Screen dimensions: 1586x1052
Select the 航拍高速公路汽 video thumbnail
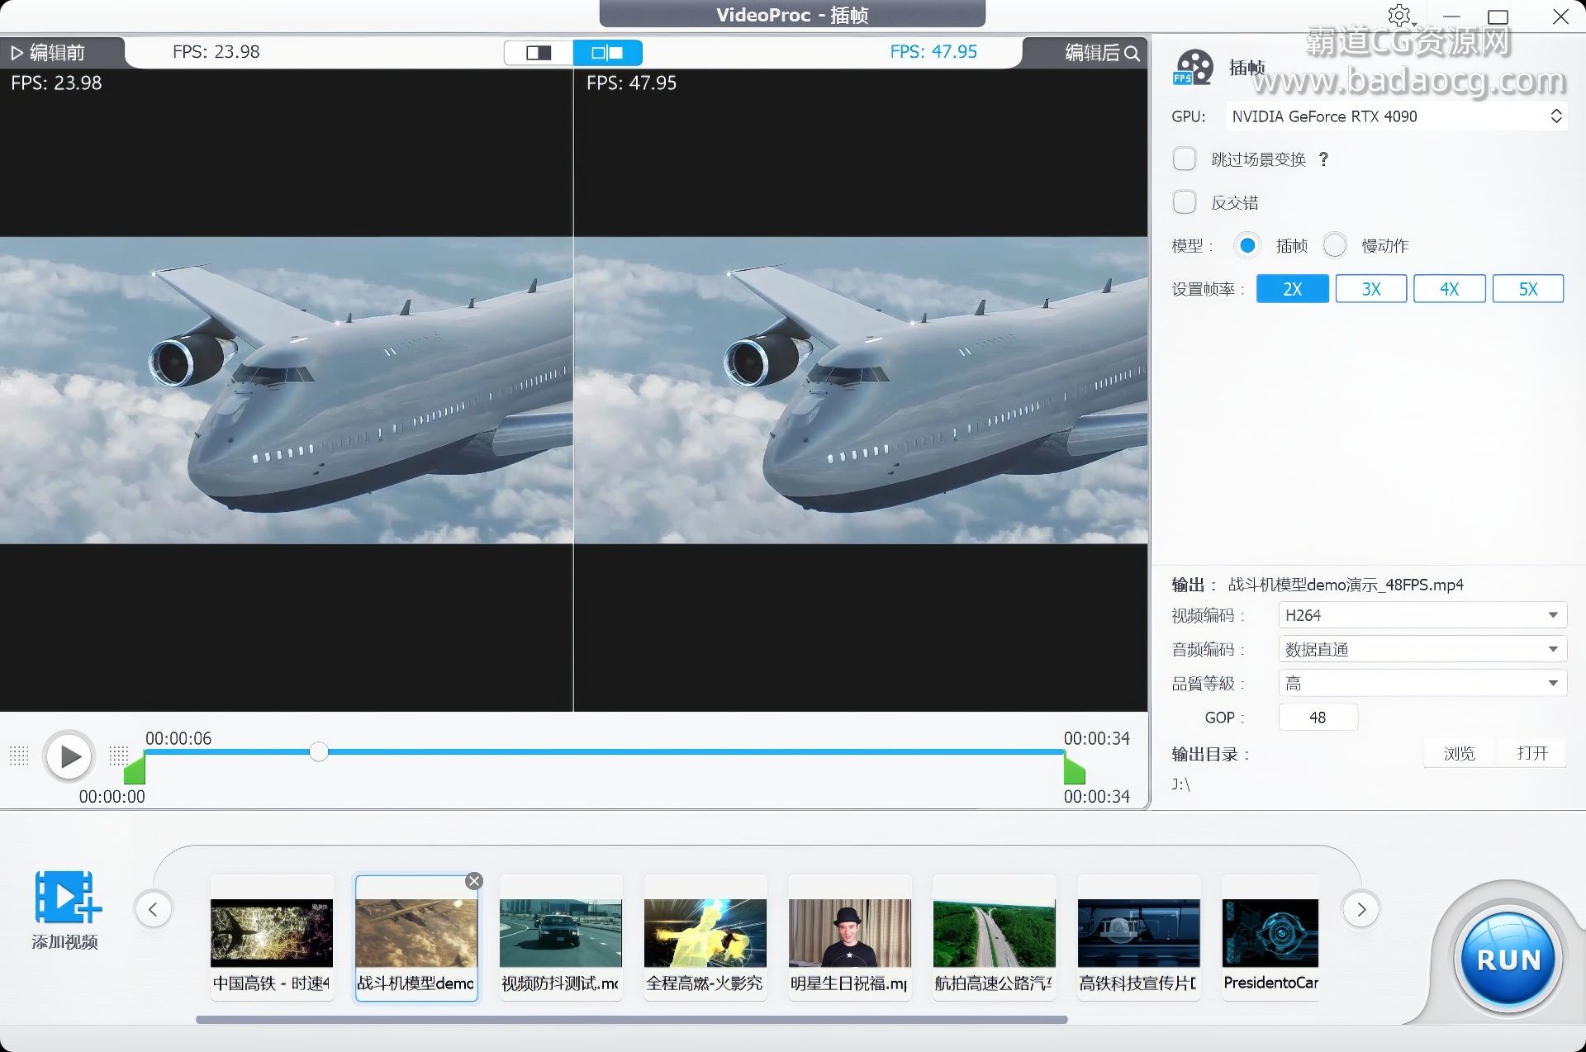click(x=995, y=938)
